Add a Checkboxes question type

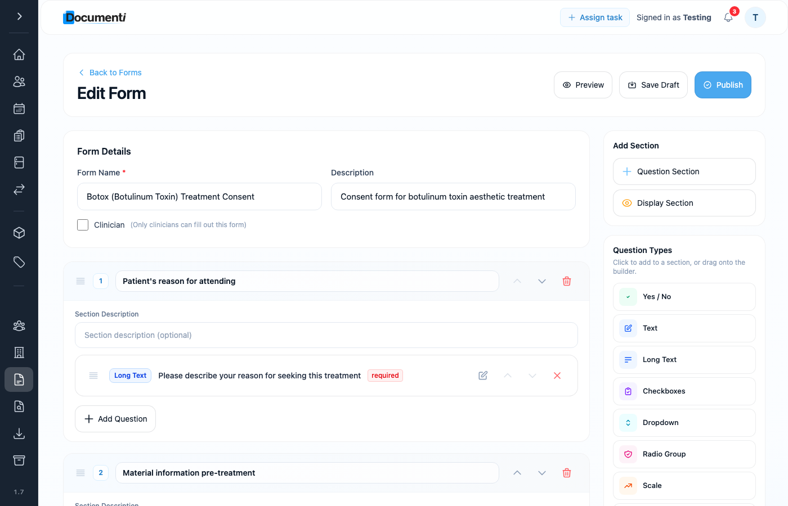point(684,391)
